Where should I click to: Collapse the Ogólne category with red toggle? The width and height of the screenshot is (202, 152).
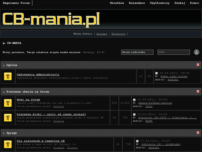(x=198, y=65)
